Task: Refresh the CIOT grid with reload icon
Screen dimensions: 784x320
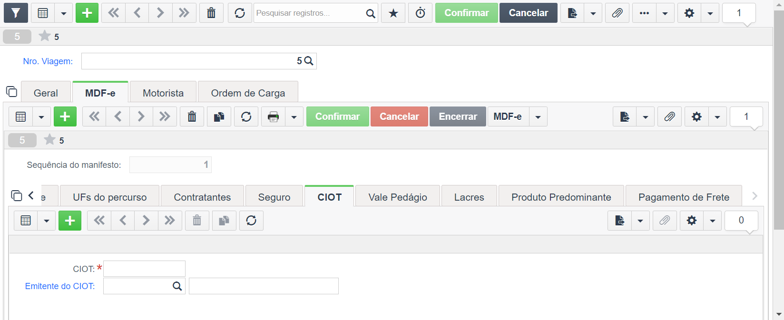Action: pos(251,220)
